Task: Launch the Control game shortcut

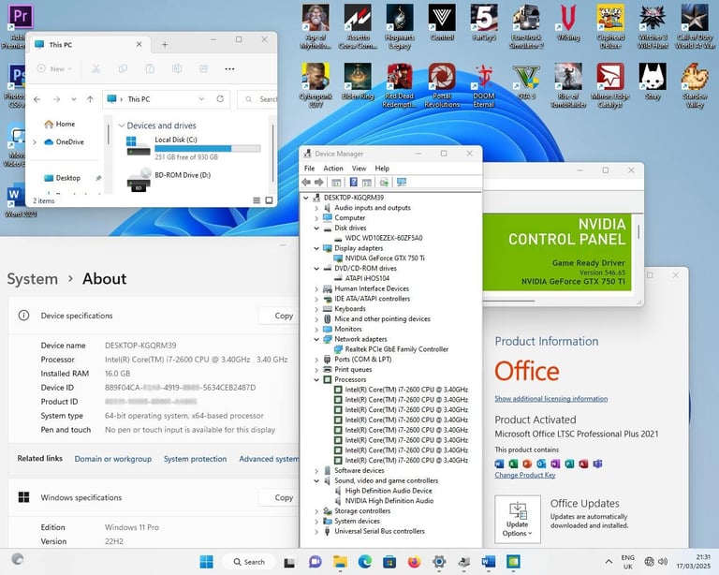Action: coord(442,22)
